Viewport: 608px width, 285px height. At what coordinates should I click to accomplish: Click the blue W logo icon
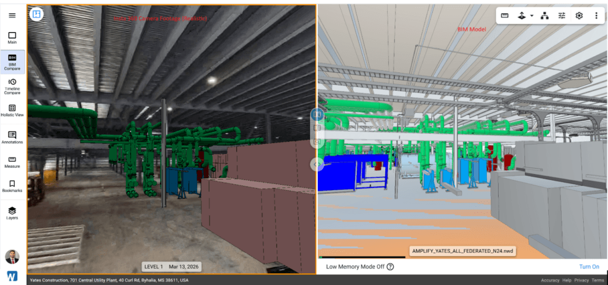(12, 276)
